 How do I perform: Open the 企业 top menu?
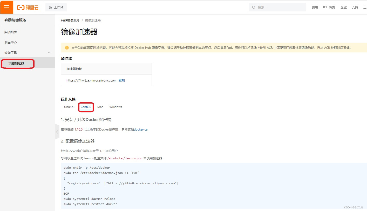(344, 7)
